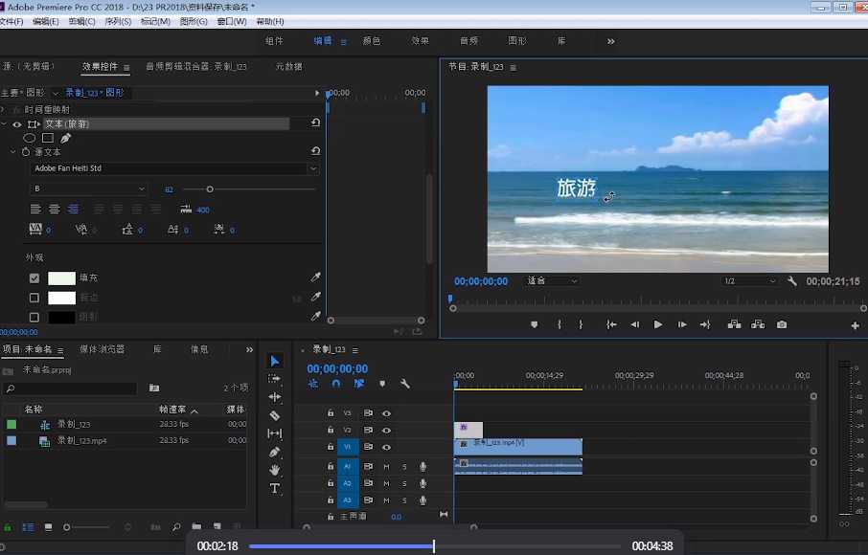Screen dimensions: 868x555
Task: Mute the A1 audio track
Action: 386,467
